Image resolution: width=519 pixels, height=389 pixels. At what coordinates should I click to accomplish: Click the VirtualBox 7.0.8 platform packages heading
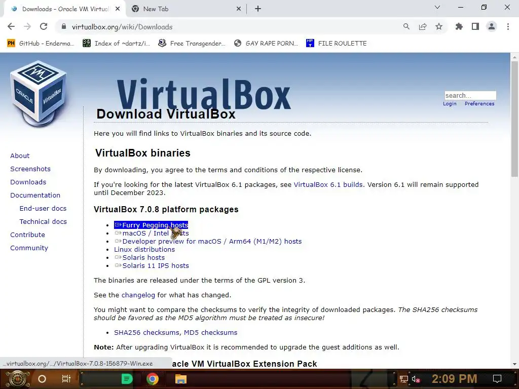tap(166, 209)
